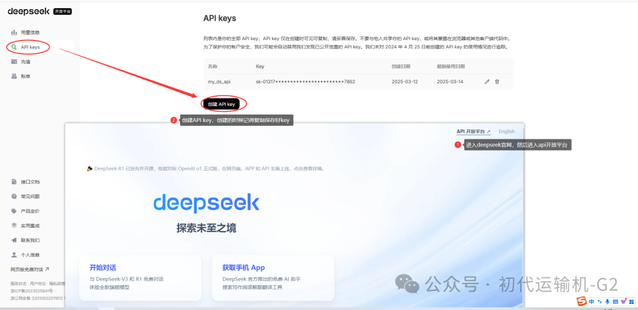Click the 名称 column header
Screen dimensions: 638x310
click(213, 66)
